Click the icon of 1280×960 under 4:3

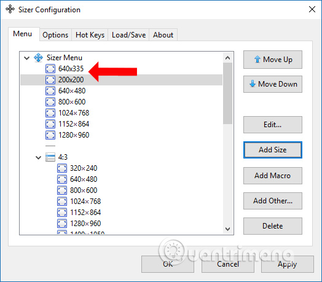coord(62,224)
